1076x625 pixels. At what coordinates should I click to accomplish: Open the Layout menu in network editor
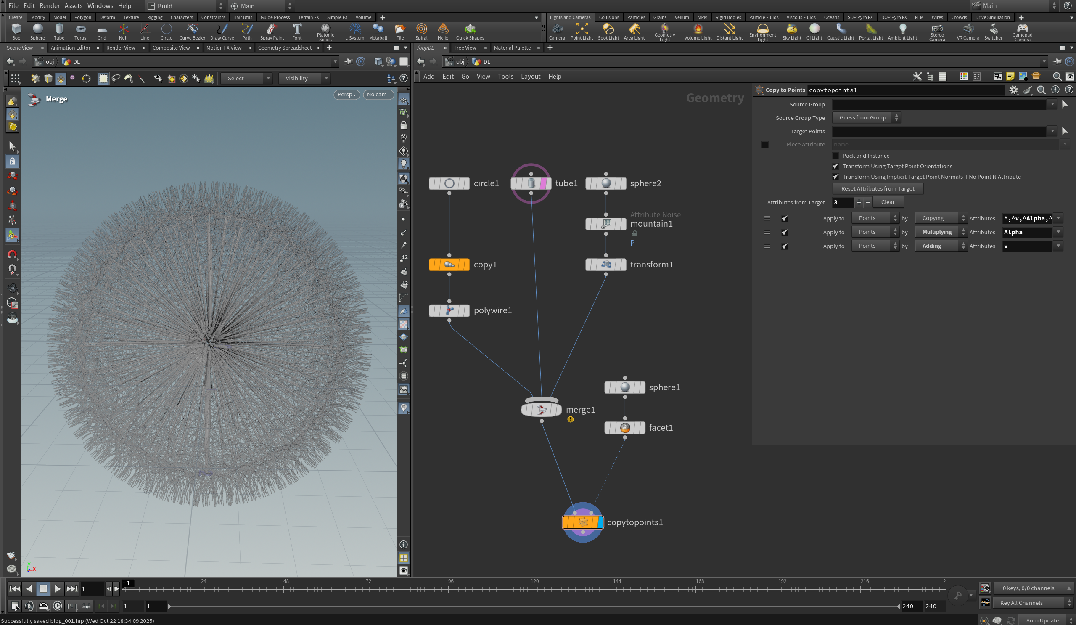tap(530, 77)
